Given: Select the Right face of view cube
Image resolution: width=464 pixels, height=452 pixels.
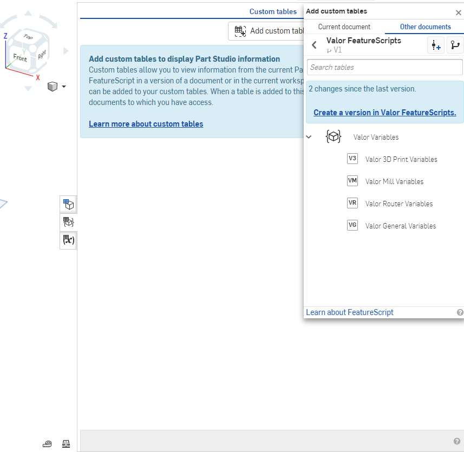Looking at the screenshot, I should tap(42, 55).
